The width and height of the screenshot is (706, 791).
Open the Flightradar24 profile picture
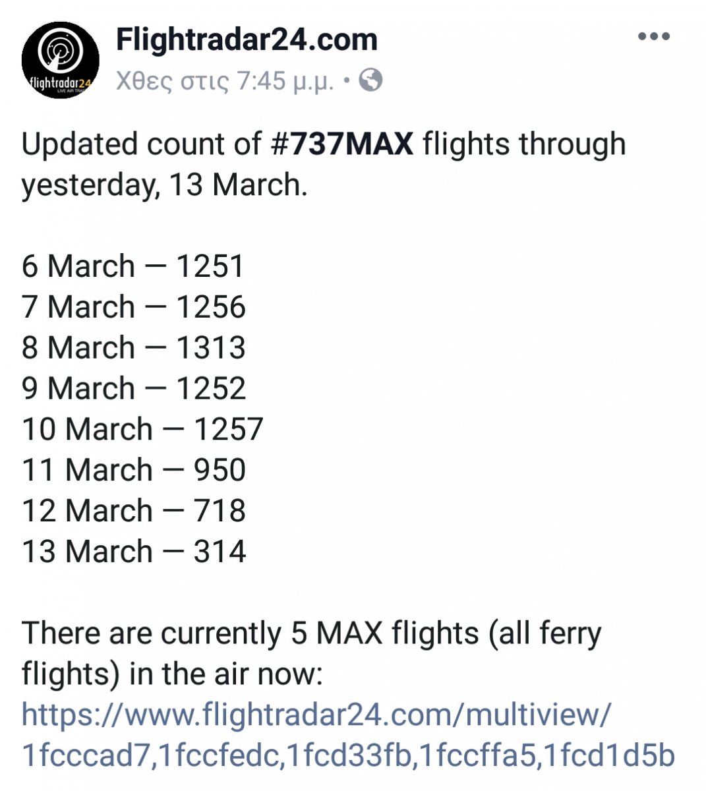coord(60,60)
